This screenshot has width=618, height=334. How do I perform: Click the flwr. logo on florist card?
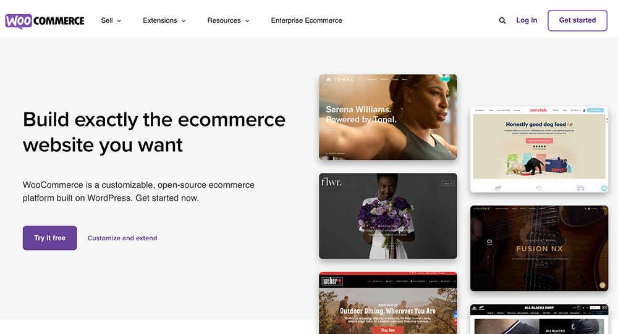pyautogui.click(x=331, y=182)
